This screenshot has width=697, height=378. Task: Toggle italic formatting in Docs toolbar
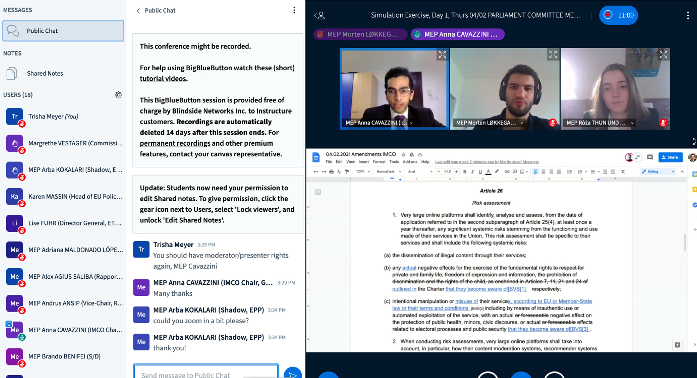472,172
